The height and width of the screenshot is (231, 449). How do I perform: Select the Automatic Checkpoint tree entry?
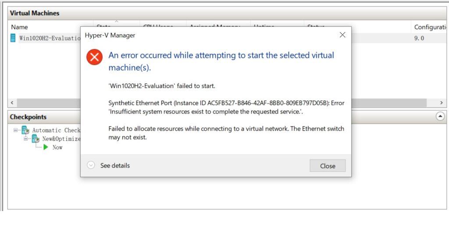point(56,130)
